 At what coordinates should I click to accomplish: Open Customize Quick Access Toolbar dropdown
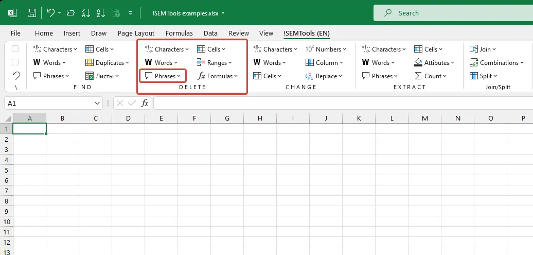pos(130,13)
